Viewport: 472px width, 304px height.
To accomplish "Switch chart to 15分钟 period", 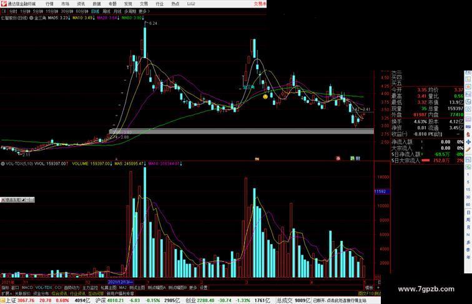I will point(52,11).
